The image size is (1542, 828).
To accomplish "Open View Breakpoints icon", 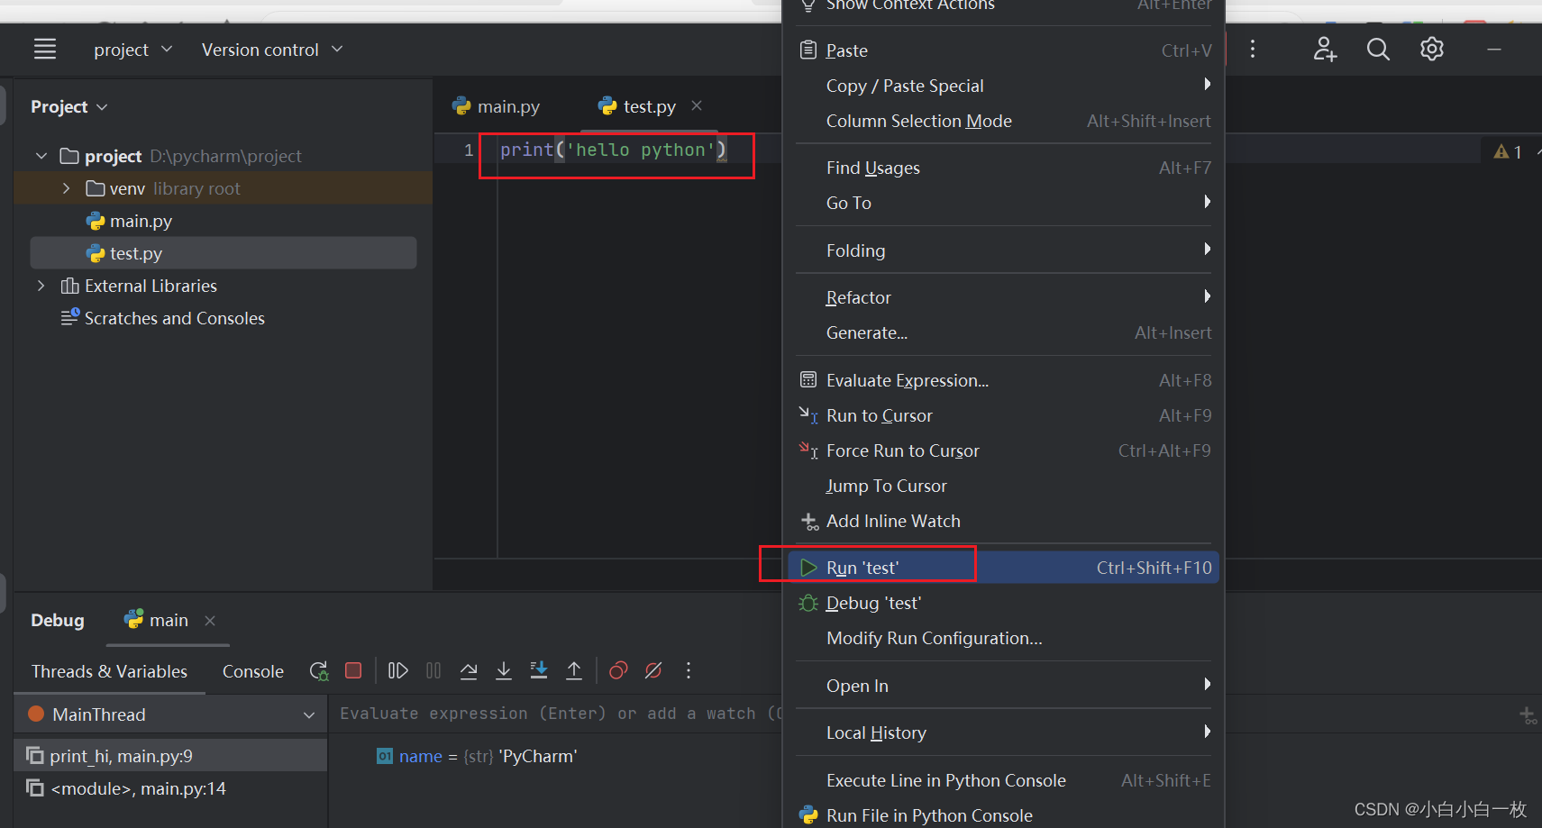I will click(x=618, y=670).
